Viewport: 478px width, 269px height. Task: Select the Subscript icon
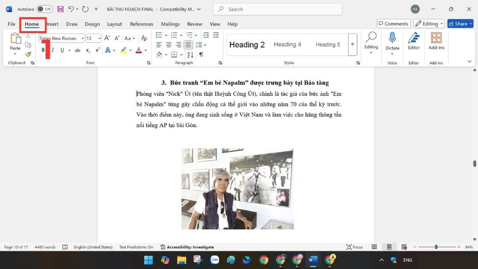pyautogui.click(x=87, y=50)
